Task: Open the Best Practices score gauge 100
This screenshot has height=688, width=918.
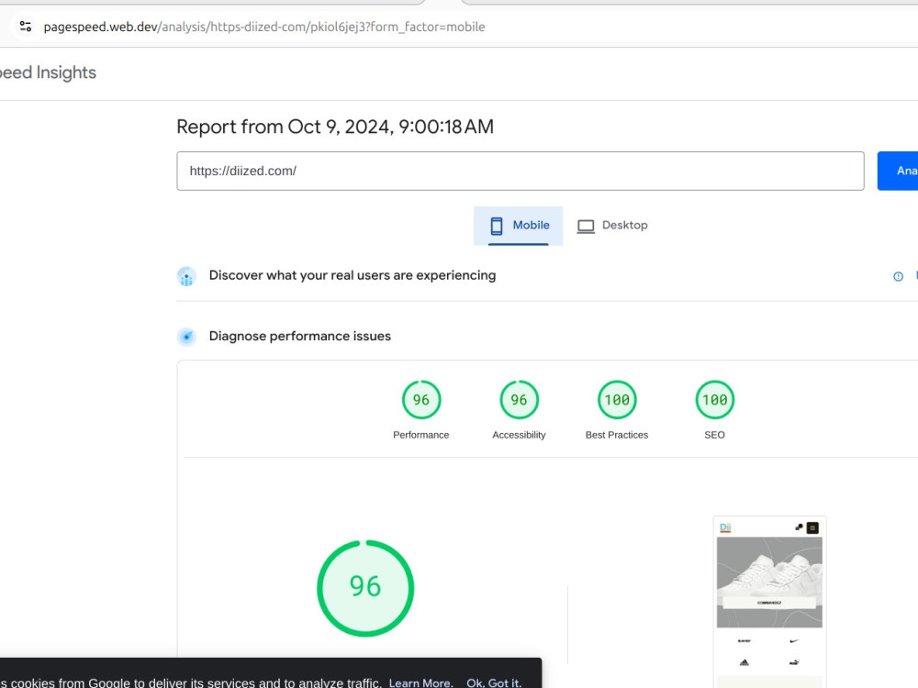Action: pos(617,400)
